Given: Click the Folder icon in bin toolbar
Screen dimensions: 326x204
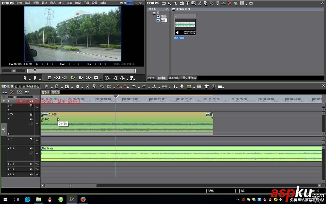Looking at the screenshot, I should point(164,3).
